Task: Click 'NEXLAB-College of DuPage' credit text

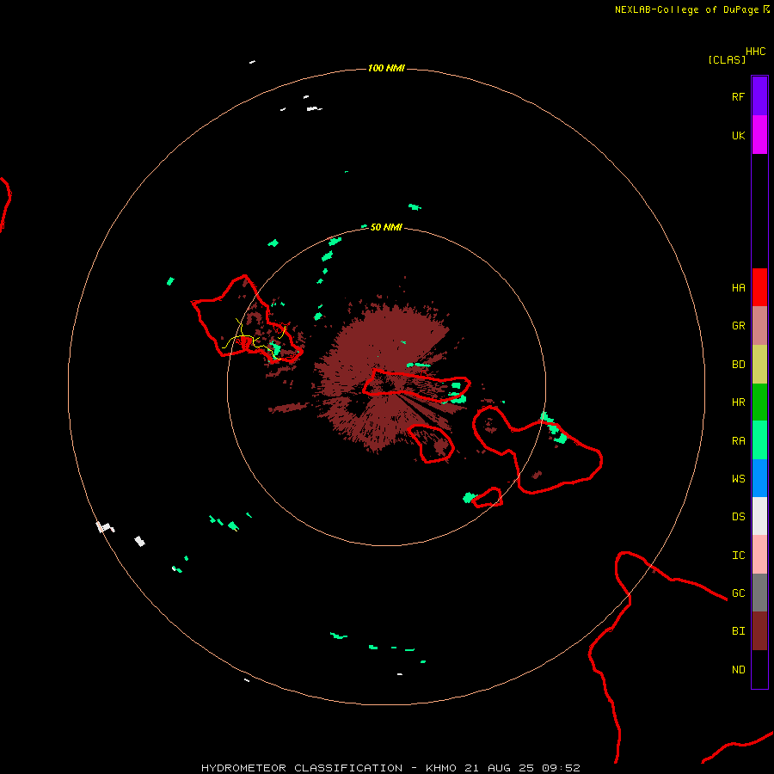Action: pos(686,9)
